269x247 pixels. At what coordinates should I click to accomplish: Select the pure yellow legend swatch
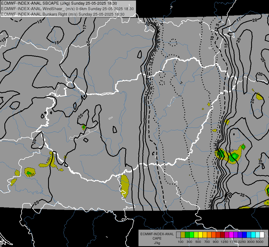tap(201, 235)
